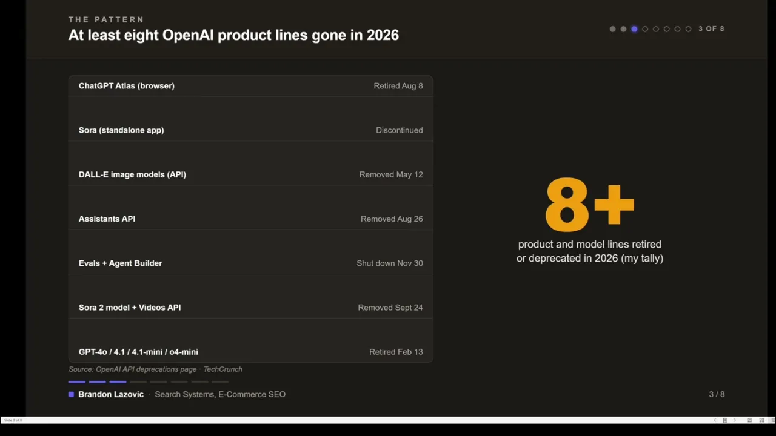
Task: Click 'Shut down Nov 30' status text
Action: point(390,263)
